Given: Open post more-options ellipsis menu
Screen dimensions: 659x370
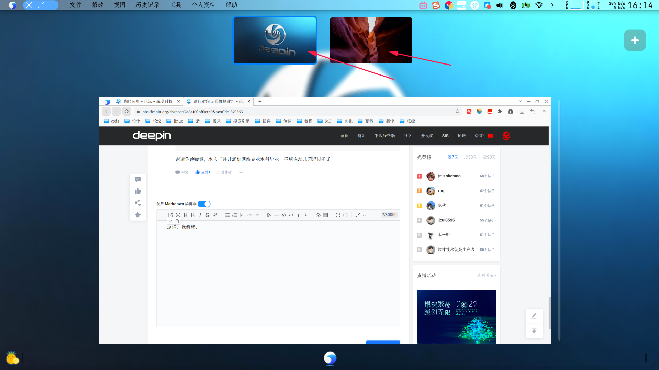Looking at the screenshot, I should point(242,172).
